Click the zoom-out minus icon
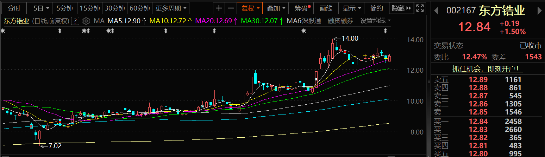 click(x=231, y=8)
